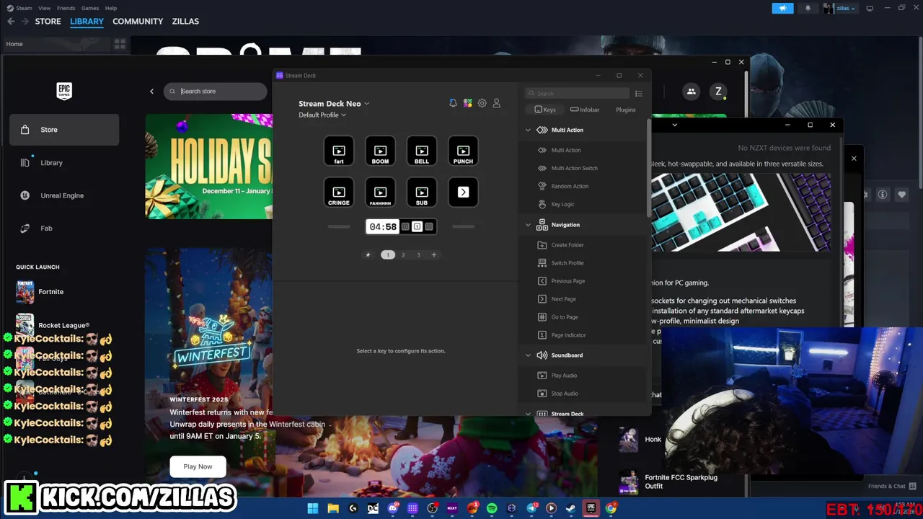Image resolution: width=923 pixels, height=519 pixels.
Task: Click the Steam broadcast megaphone button
Action: pyautogui.click(x=782, y=8)
